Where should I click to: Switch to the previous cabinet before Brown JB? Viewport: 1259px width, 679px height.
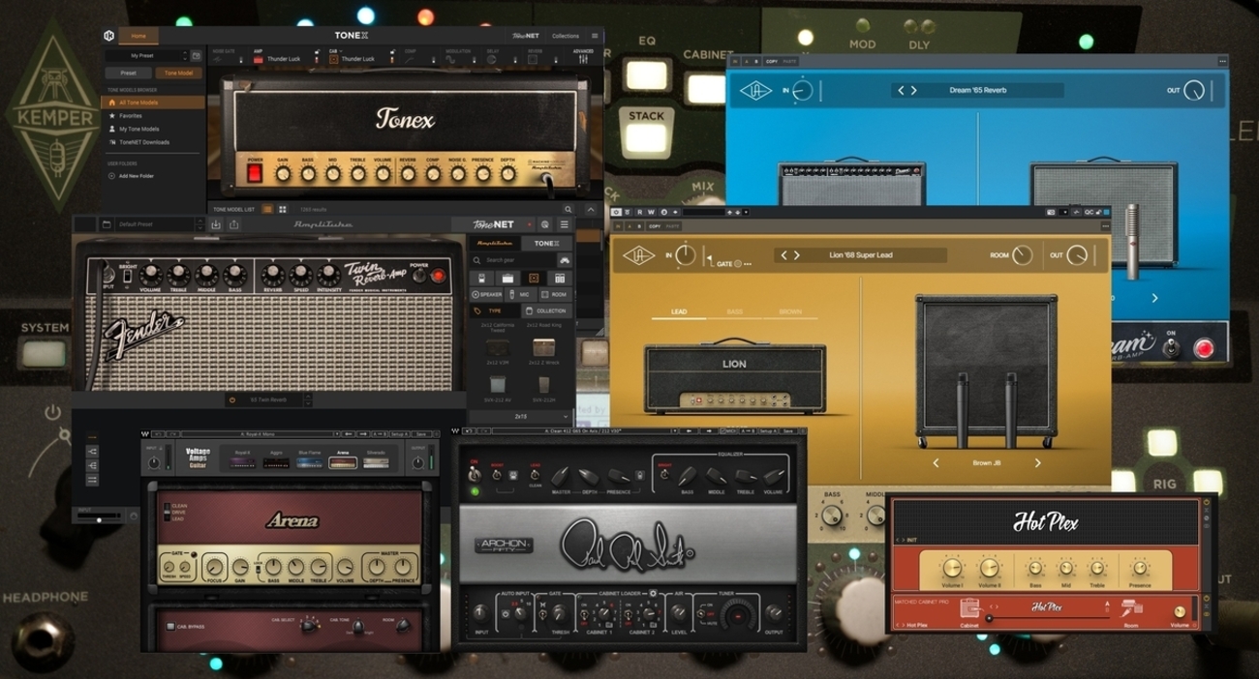click(x=936, y=463)
